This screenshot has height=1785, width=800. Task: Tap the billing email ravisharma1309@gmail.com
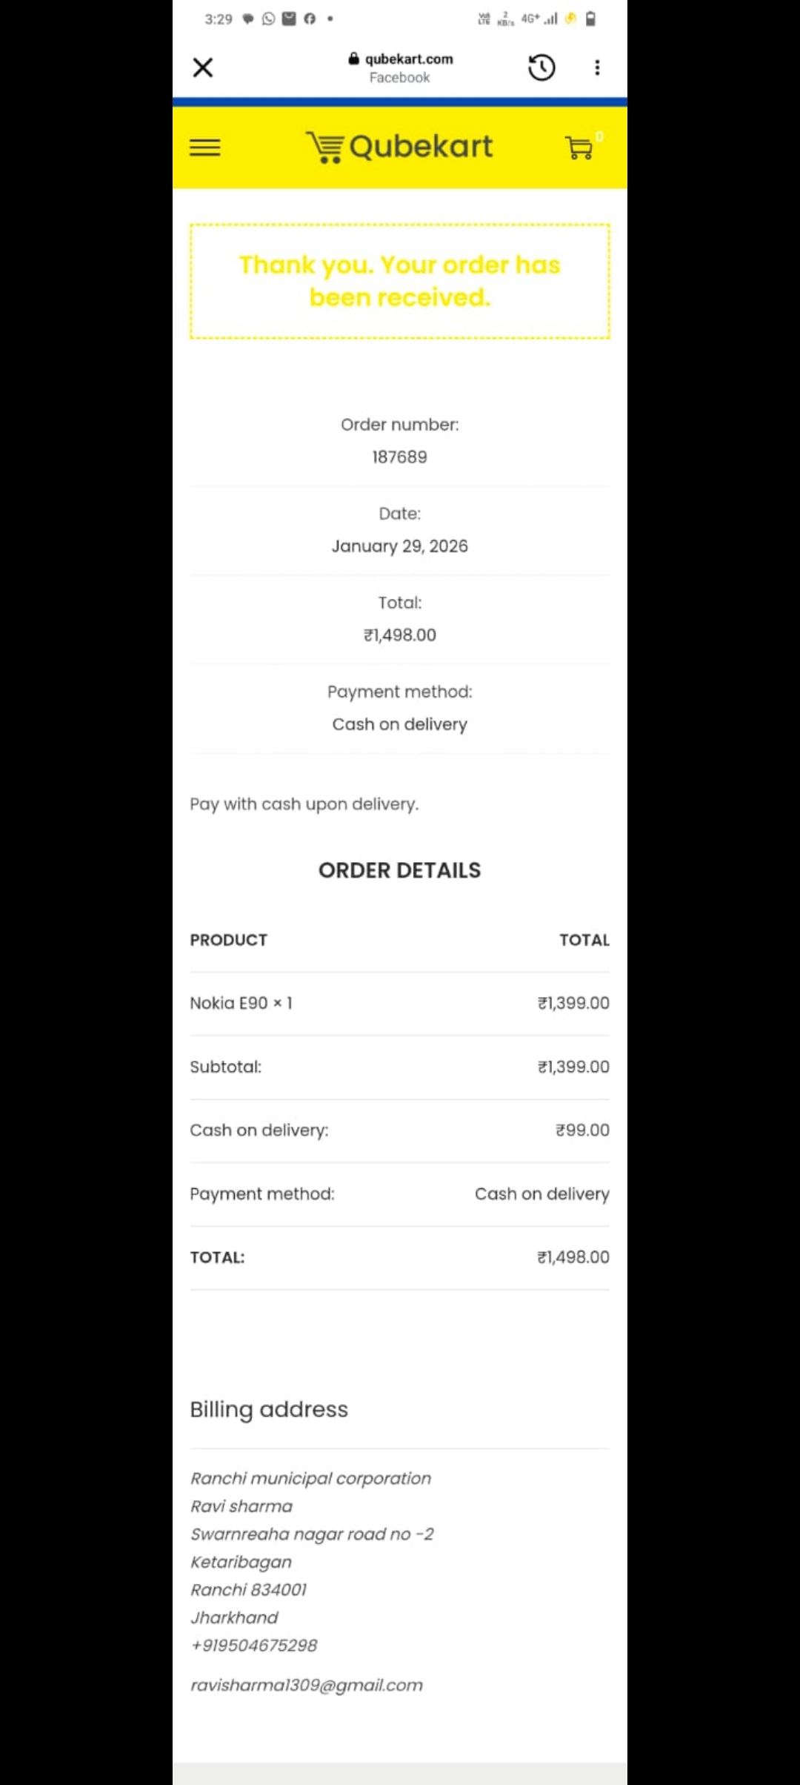click(307, 1685)
